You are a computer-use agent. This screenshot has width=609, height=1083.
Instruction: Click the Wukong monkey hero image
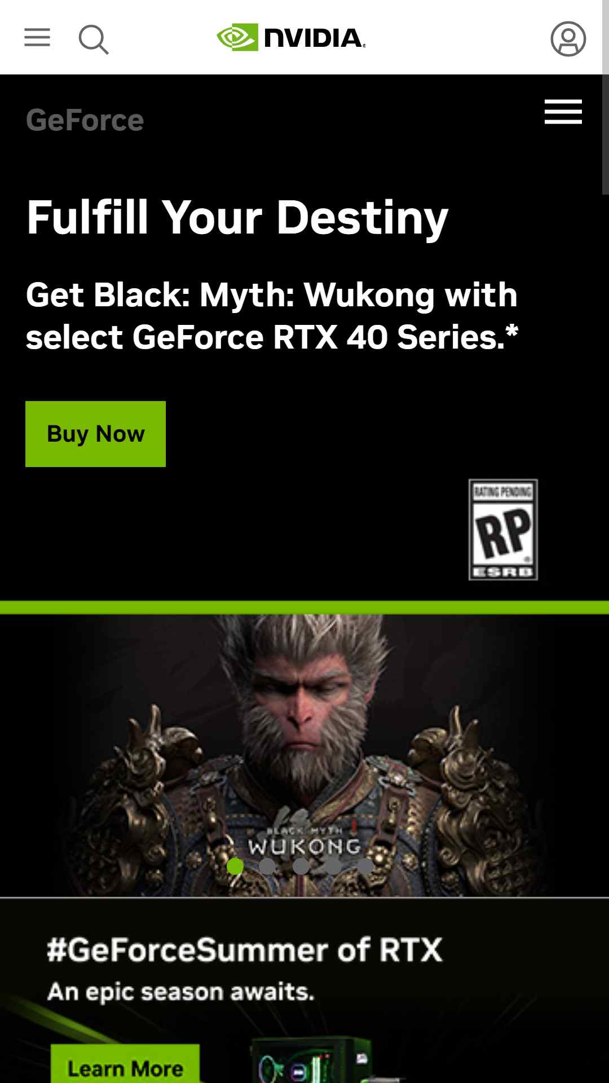click(304, 755)
